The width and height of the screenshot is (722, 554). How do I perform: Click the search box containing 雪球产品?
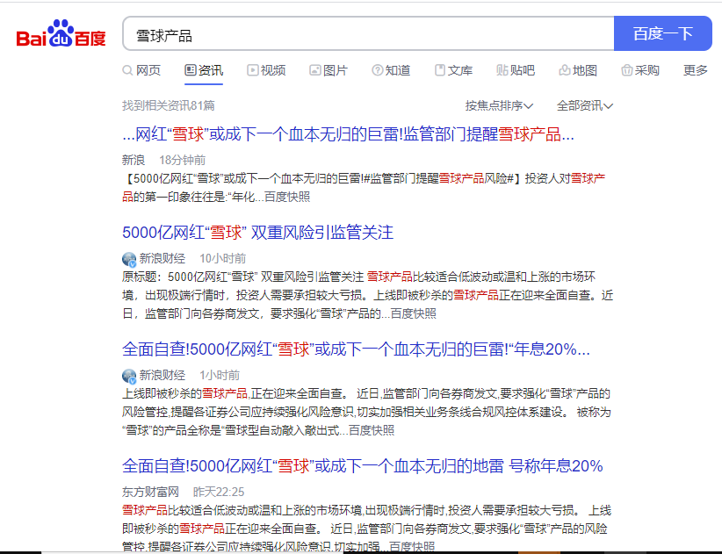(x=368, y=33)
